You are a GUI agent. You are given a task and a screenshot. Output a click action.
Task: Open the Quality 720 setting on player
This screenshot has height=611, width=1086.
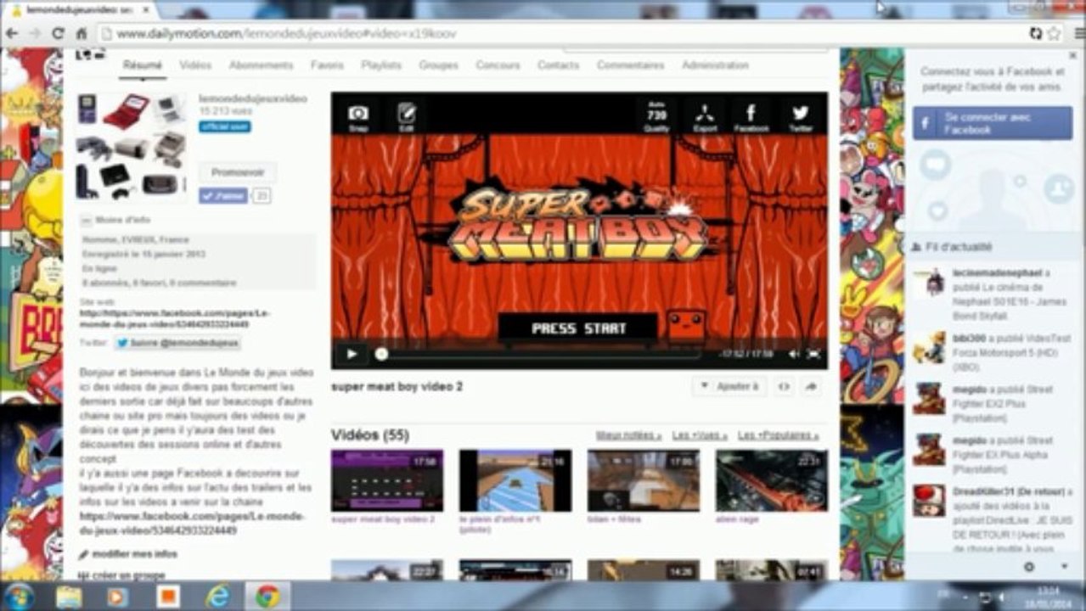656,115
